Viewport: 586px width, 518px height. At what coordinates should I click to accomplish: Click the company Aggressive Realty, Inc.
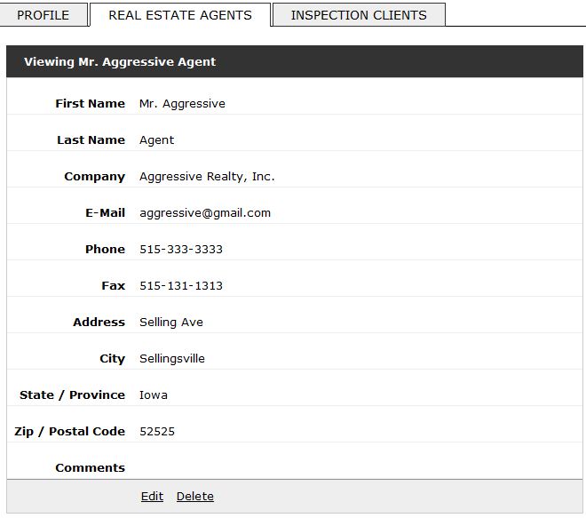[x=207, y=177]
